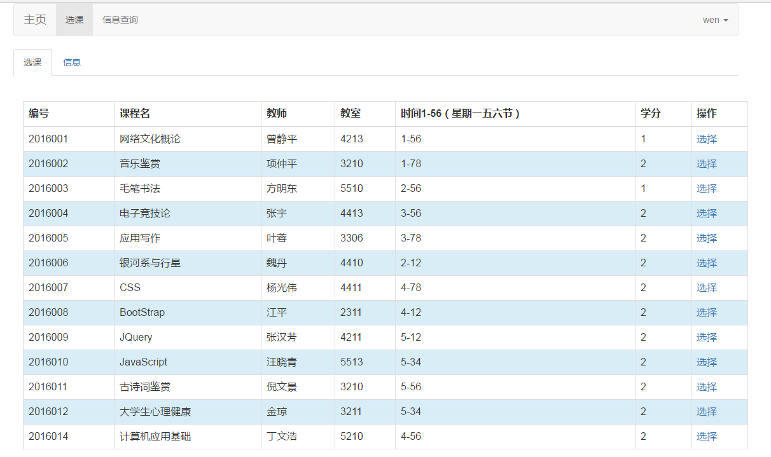The height and width of the screenshot is (457, 771).
Task: Click course number 2016009
Action: [x=48, y=337]
